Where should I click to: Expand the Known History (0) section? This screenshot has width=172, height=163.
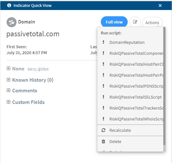[x=8, y=80]
